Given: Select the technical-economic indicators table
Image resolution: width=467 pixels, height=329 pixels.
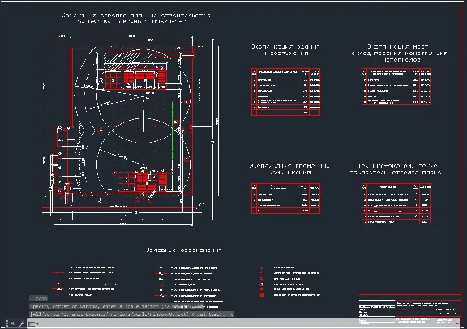Looking at the screenshot, I should coord(396,203).
